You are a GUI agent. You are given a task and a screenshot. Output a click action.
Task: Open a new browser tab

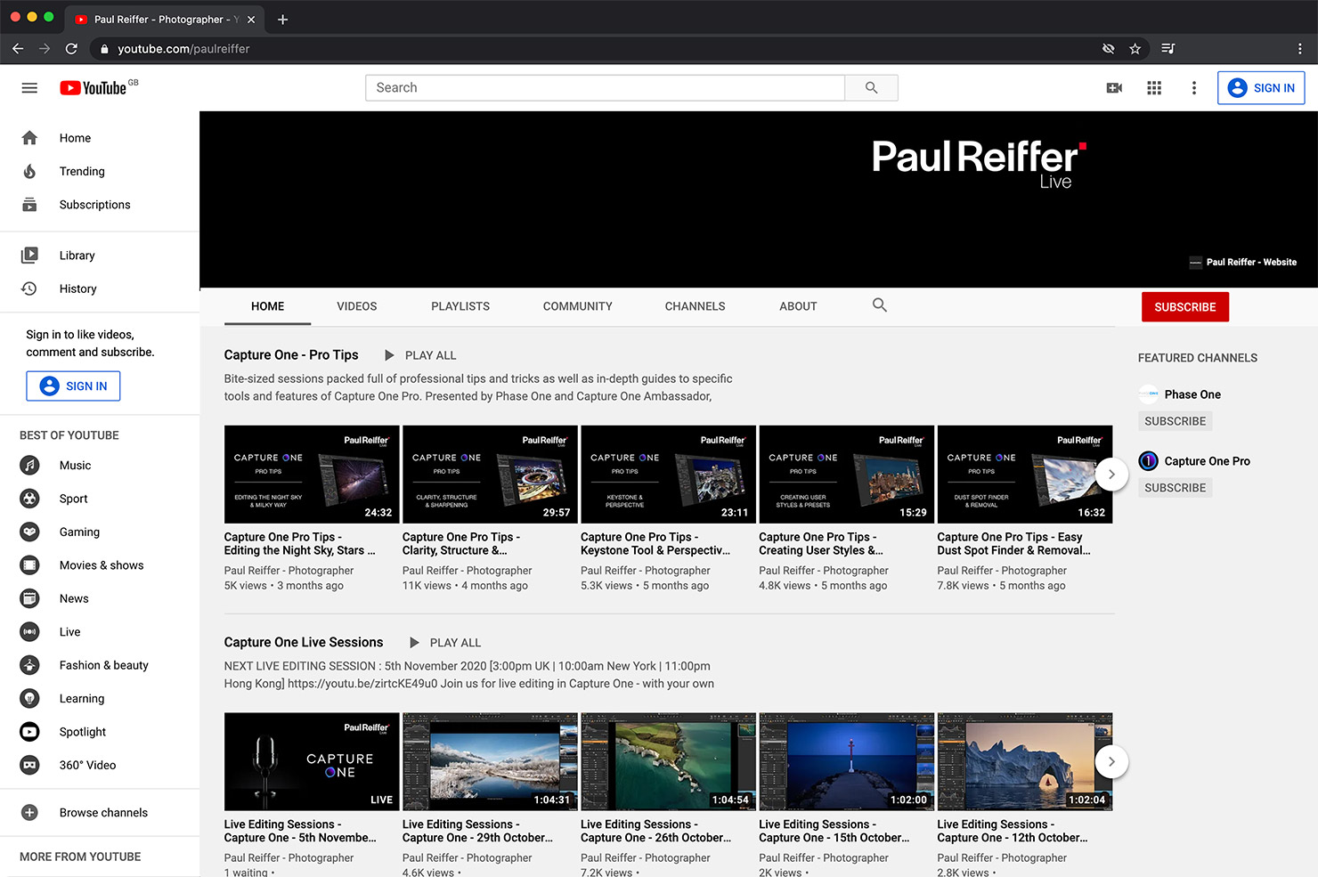pos(282,19)
